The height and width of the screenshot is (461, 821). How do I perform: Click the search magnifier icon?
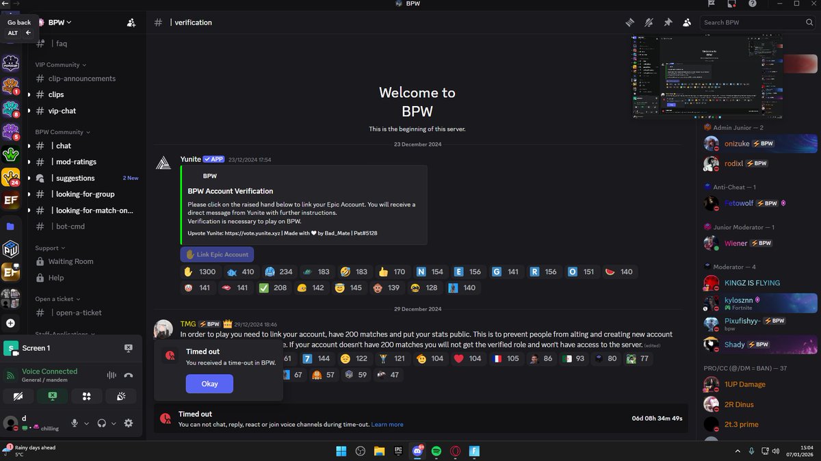[x=809, y=23]
